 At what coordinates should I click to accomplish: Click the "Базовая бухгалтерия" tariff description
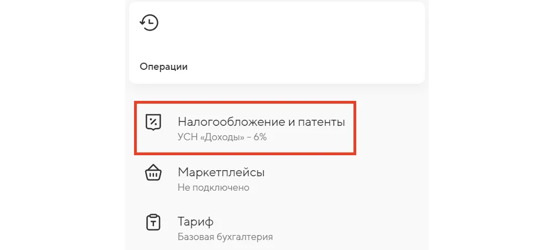pos(225,237)
